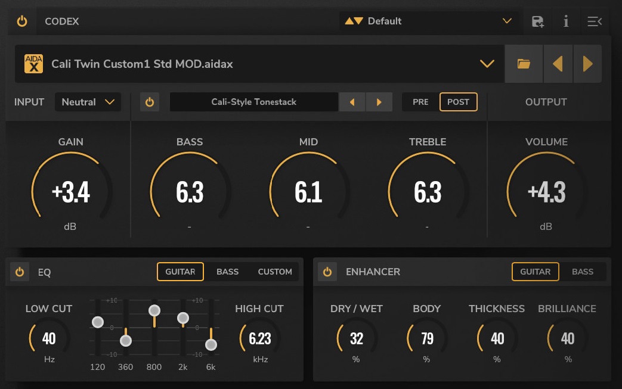Open the plugin info icon
Viewport: 622px width, 389px height.
point(566,21)
